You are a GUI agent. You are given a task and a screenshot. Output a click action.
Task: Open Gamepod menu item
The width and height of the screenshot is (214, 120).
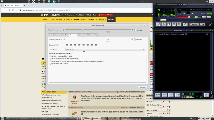59,19
